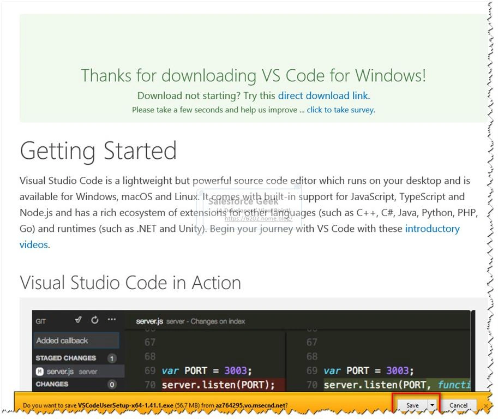This screenshot has width=498, height=419.
Task: Click line 69 var PORT in right diff pane
Action: point(369,370)
